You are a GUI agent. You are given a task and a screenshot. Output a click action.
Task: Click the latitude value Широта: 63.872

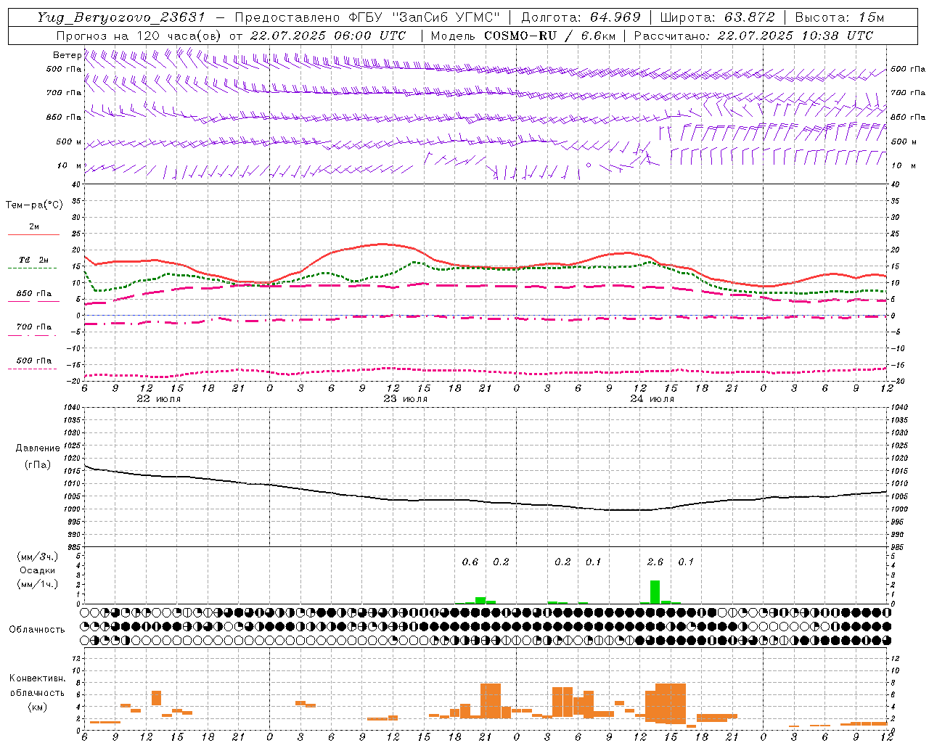click(717, 17)
